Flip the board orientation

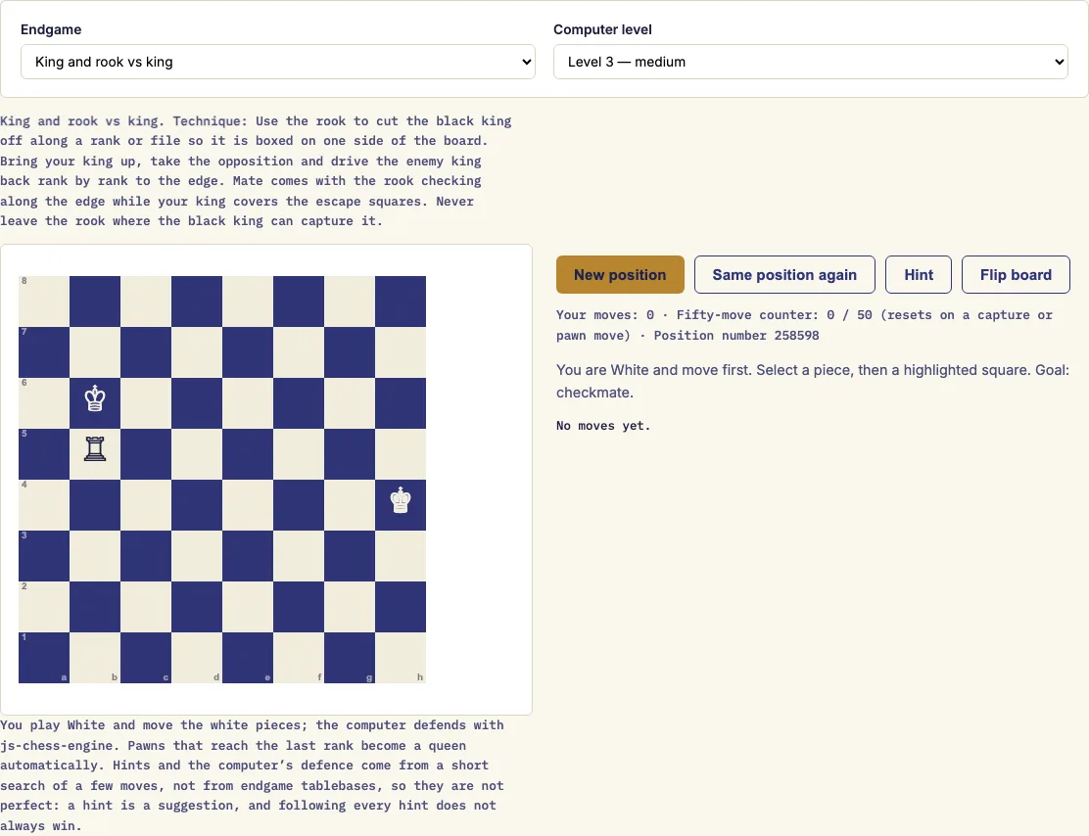point(1016,275)
